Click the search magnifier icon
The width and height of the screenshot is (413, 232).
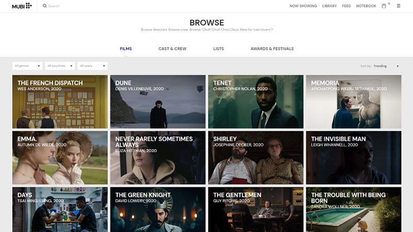(x=44, y=6)
